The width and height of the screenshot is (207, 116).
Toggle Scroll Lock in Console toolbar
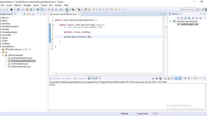point(169,79)
